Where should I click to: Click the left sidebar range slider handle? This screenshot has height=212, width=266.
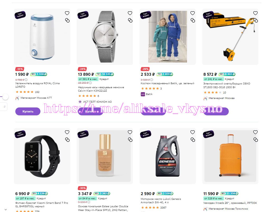6,97
